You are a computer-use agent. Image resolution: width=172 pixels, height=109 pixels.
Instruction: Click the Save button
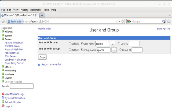(x=42, y=57)
